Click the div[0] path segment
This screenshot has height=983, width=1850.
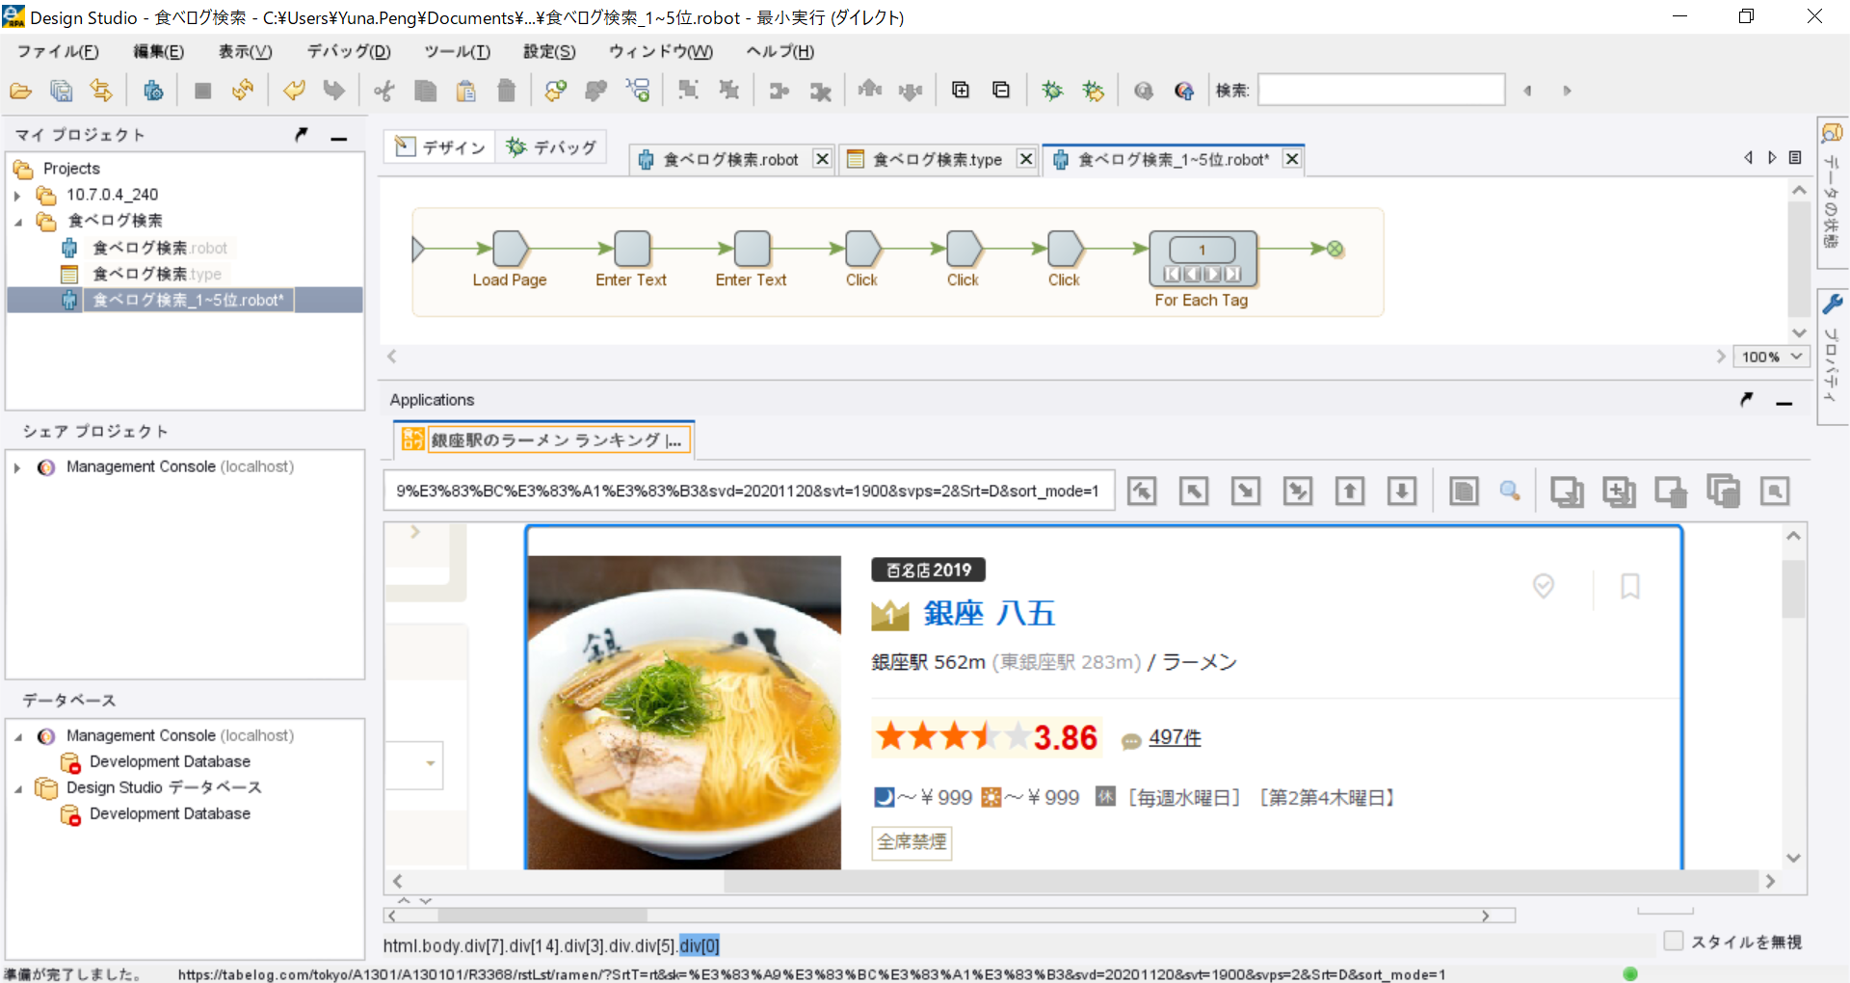coord(700,945)
